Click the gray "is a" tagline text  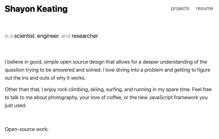(x=9, y=36)
